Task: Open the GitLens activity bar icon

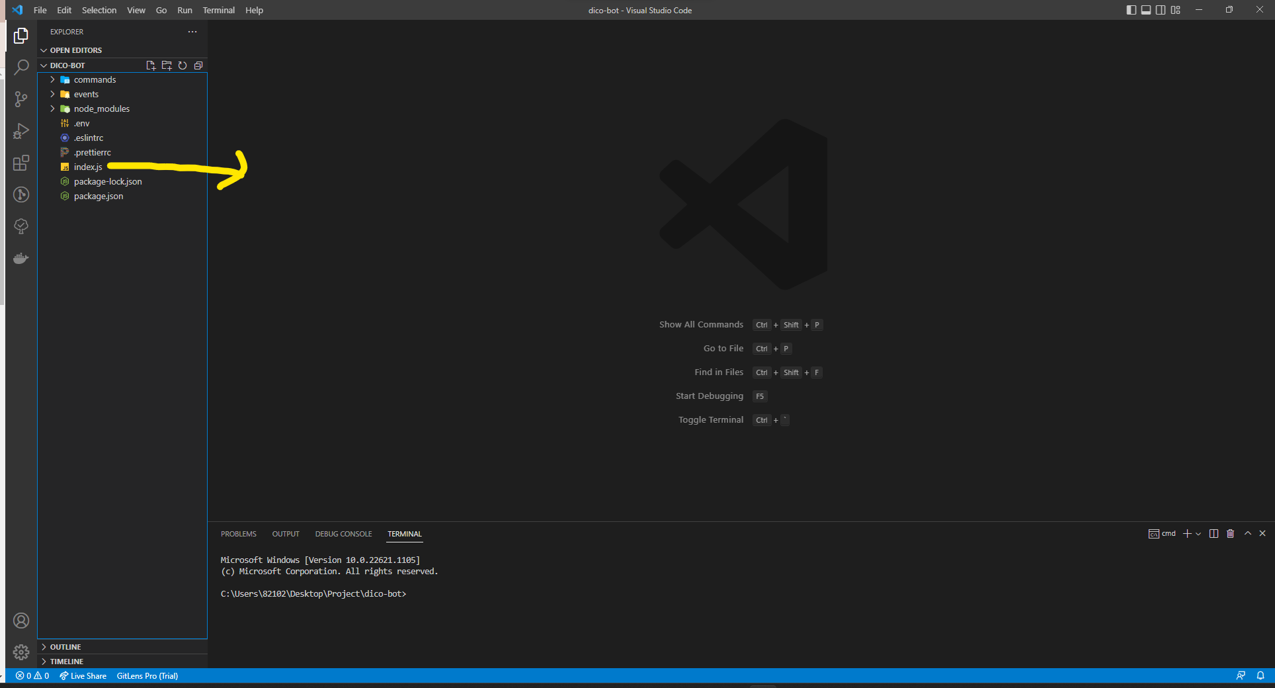Action: tap(21, 194)
